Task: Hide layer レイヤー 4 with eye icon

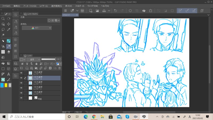Action: click(21, 78)
